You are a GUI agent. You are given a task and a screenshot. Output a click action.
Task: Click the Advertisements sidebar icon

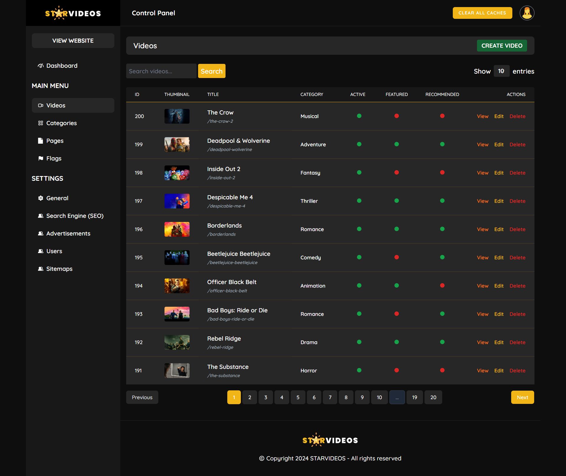point(41,233)
